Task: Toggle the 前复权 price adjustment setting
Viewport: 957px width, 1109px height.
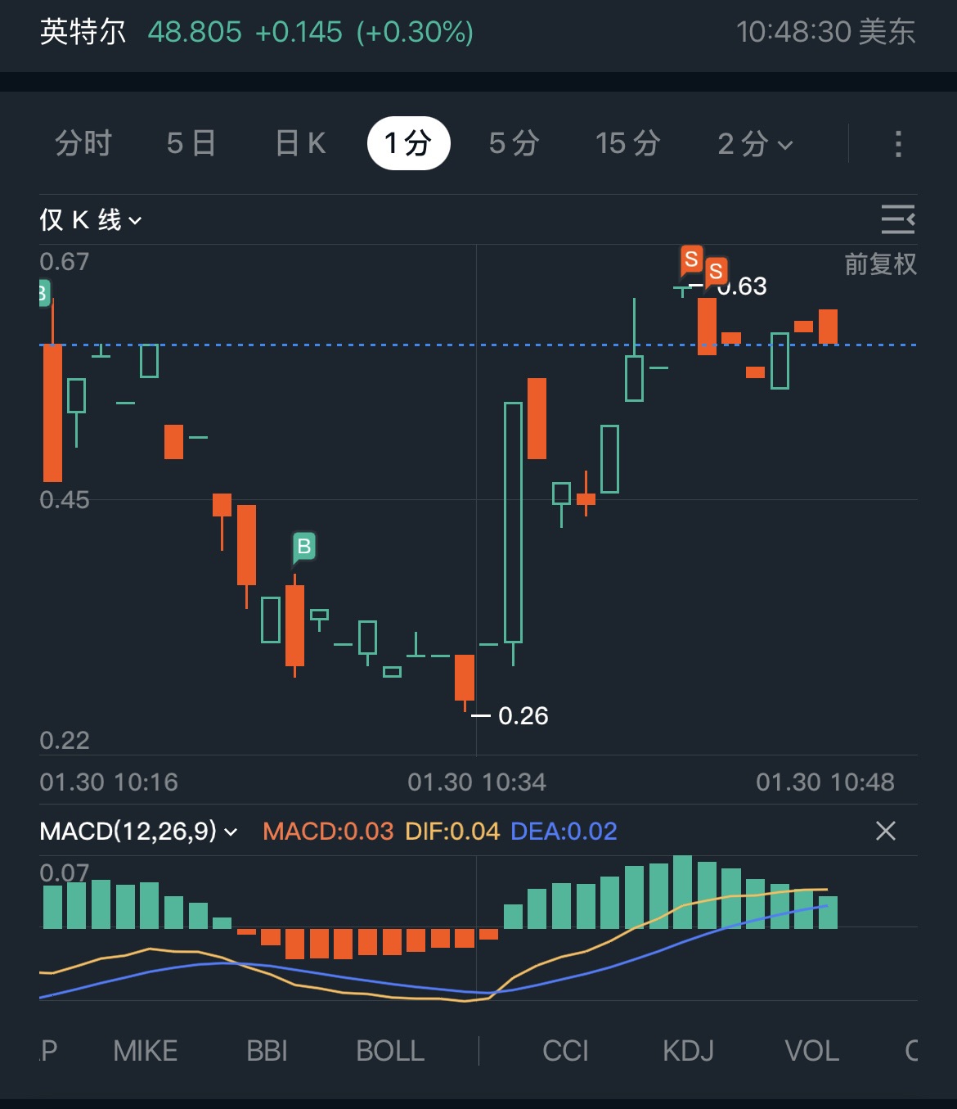Action: click(880, 264)
